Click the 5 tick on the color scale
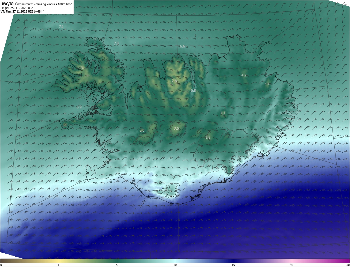Image resolution: width=350 pixels, height=267 pixels. click(x=117, y=265)
